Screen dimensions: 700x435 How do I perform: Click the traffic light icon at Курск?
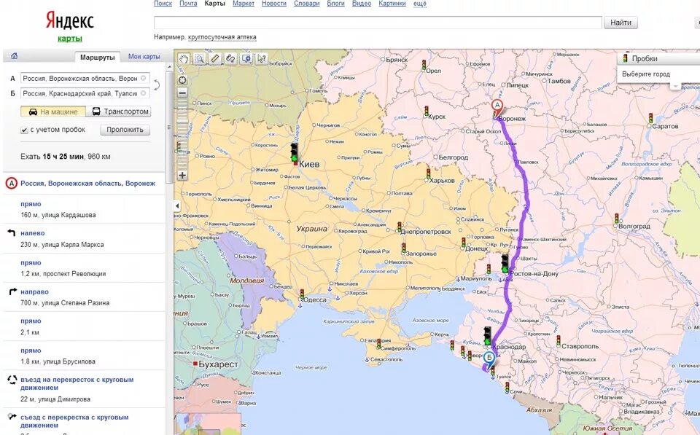click(427, 111)
